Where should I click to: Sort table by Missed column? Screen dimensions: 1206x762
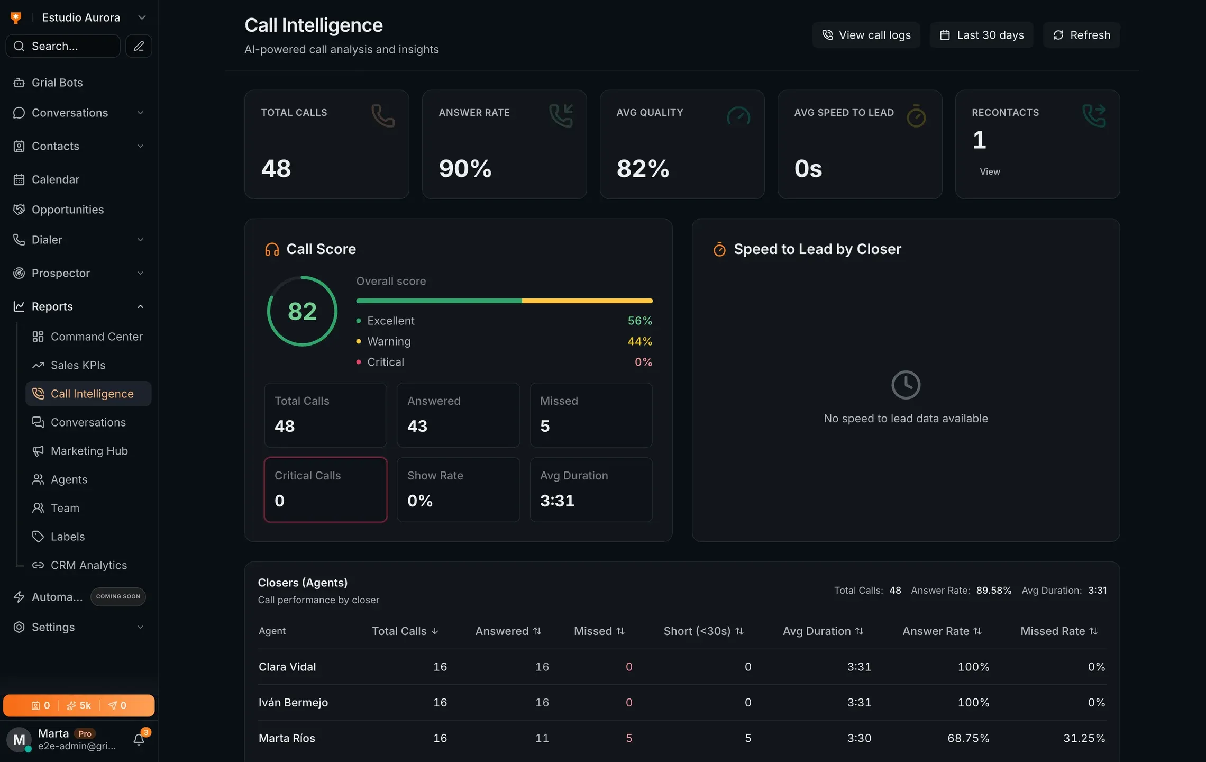pyautogui.click(x=599, y=631)
